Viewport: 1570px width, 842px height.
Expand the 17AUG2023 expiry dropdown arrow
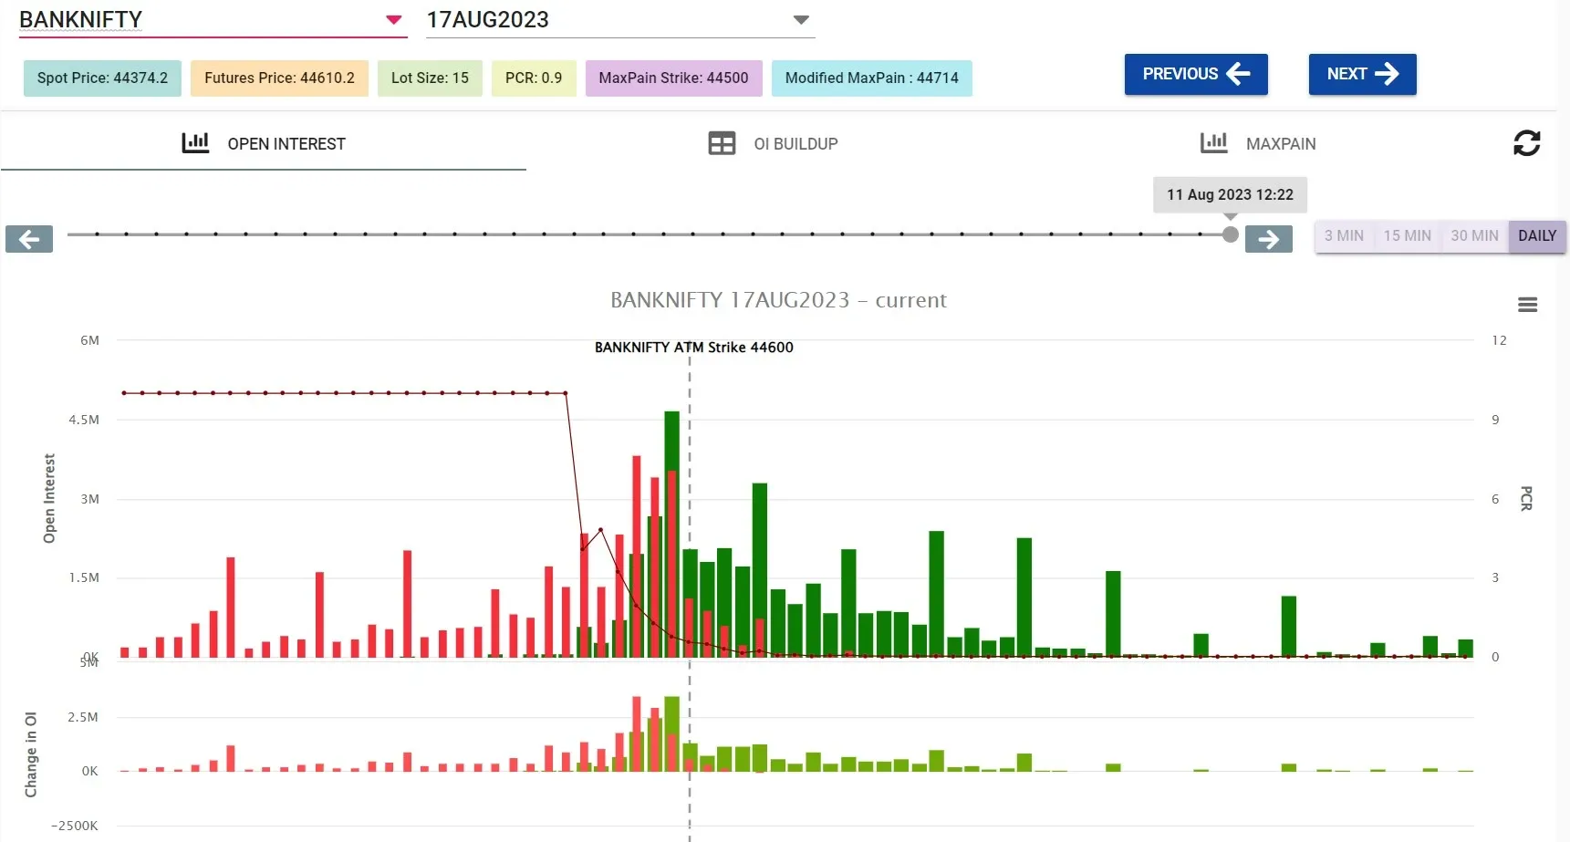801,20
